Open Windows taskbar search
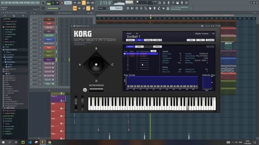Screen dimensions: 259x145 pos(10,142)
